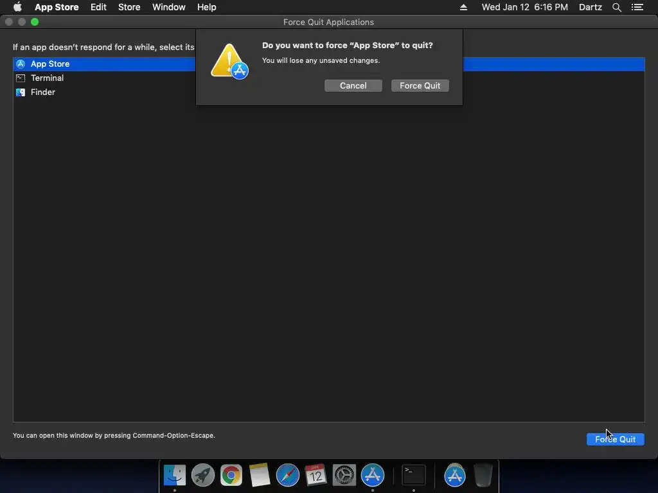The width and height of the screenshot is (658, 493).
Task: Cancel the force quit confirmation dialog
Action: click(x=353, y=85)
